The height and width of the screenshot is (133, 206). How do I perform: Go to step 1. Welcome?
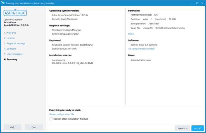pyautogui.click(x=10, y=33)
